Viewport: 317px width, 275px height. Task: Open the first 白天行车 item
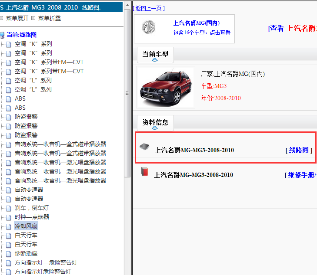click(26, 235)
